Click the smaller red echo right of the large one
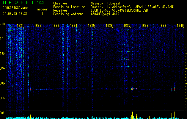The height and width of the screenshot is (119, 187). [137, 89]
